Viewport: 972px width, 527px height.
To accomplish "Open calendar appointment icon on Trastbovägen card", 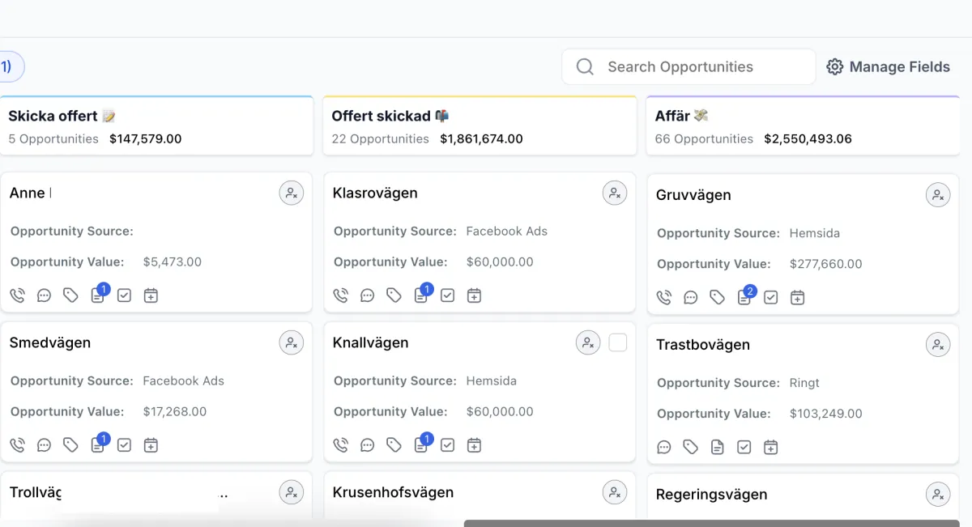I will pyautogui.click(x=771, y=447).
